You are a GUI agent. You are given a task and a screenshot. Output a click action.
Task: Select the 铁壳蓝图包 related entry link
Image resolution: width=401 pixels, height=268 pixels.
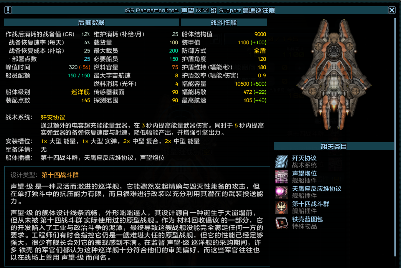[x=307, y=219]
